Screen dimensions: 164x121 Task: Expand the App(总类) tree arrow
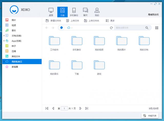(x=4, y=41)
